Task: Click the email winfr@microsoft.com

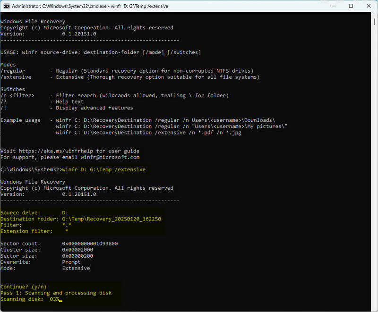Action: coord(110,157)
